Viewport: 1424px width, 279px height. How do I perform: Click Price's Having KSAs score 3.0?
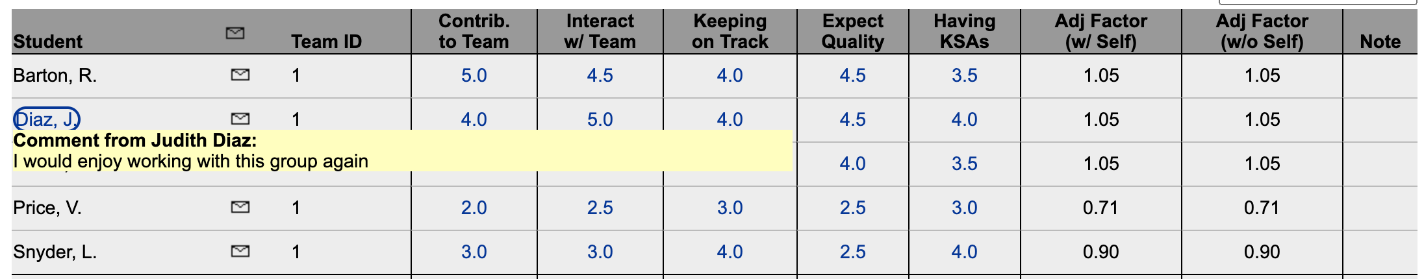pos(964,208)
